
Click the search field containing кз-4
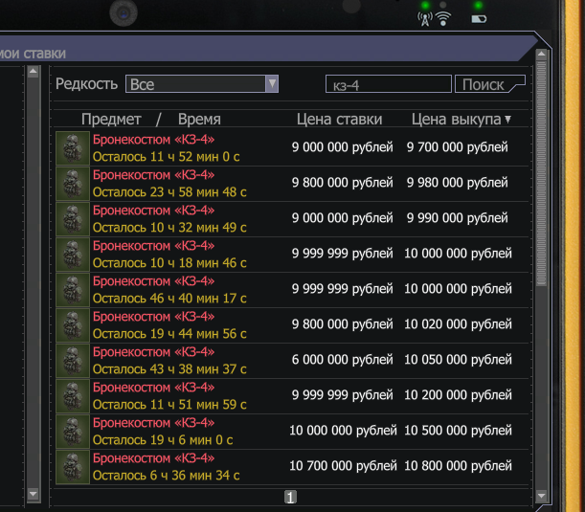click(388, 84)
